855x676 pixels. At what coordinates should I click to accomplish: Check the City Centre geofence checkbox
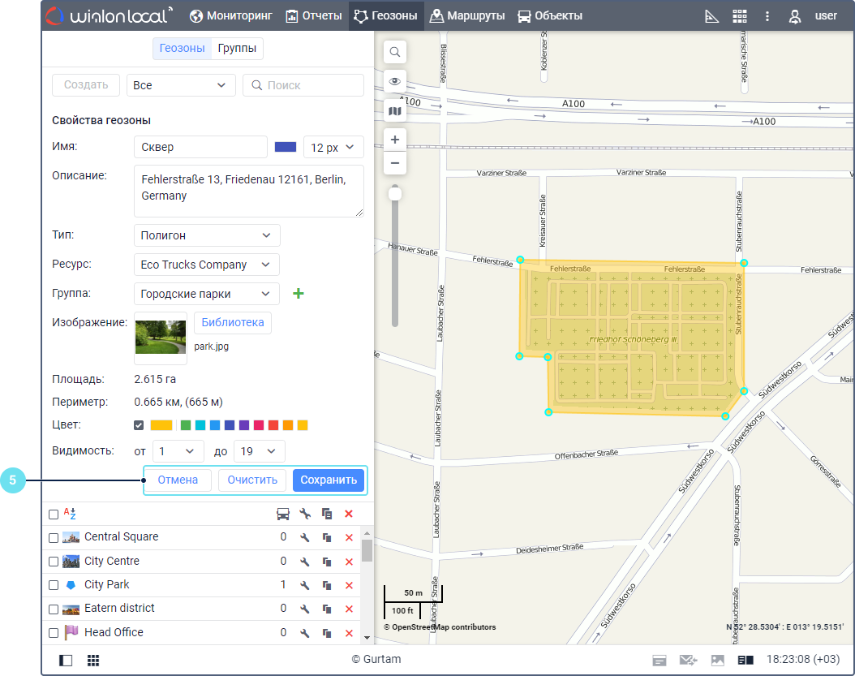54,562
